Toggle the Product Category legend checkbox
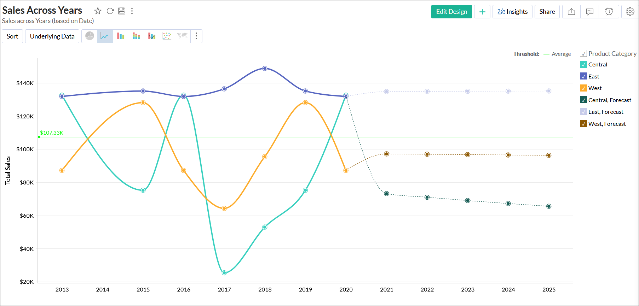 point(583,54)
